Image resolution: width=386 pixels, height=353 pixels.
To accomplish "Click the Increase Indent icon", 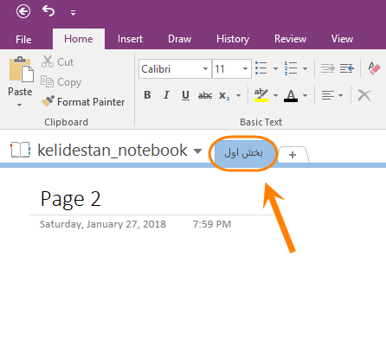I will (x=347, y=68).
